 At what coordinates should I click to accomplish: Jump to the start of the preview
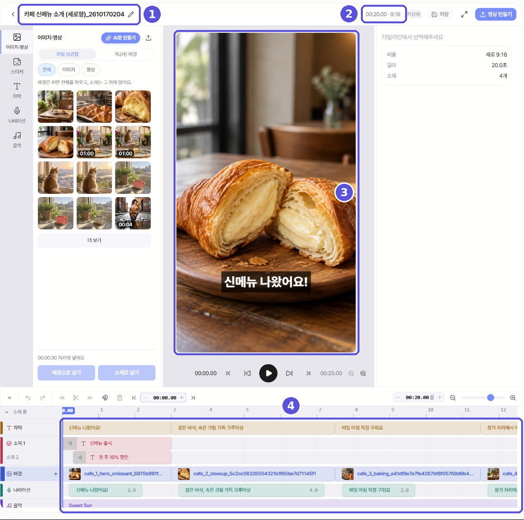click(228, 373)
